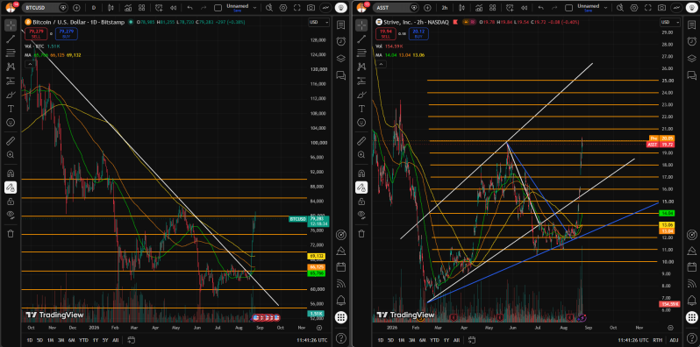Open the USD currency dropdown on the BTCUSD chart
The height and width of the screenshot is (347, 700).
click(318, 22)
